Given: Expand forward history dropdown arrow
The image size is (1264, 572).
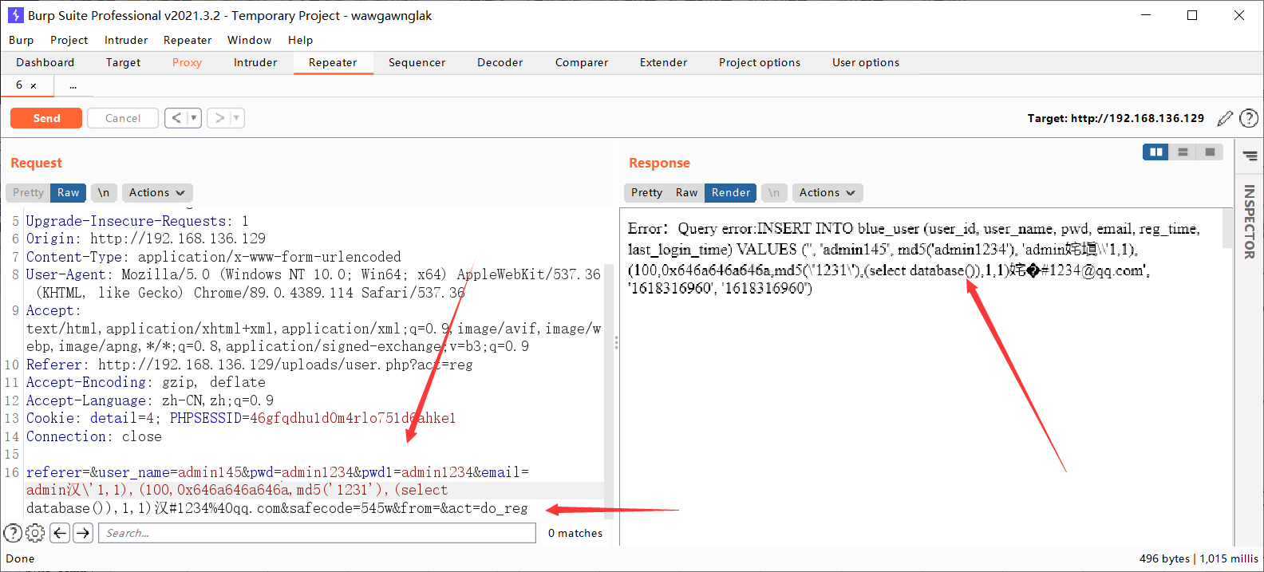Looking at the screenshot, I should pos(237,118).
